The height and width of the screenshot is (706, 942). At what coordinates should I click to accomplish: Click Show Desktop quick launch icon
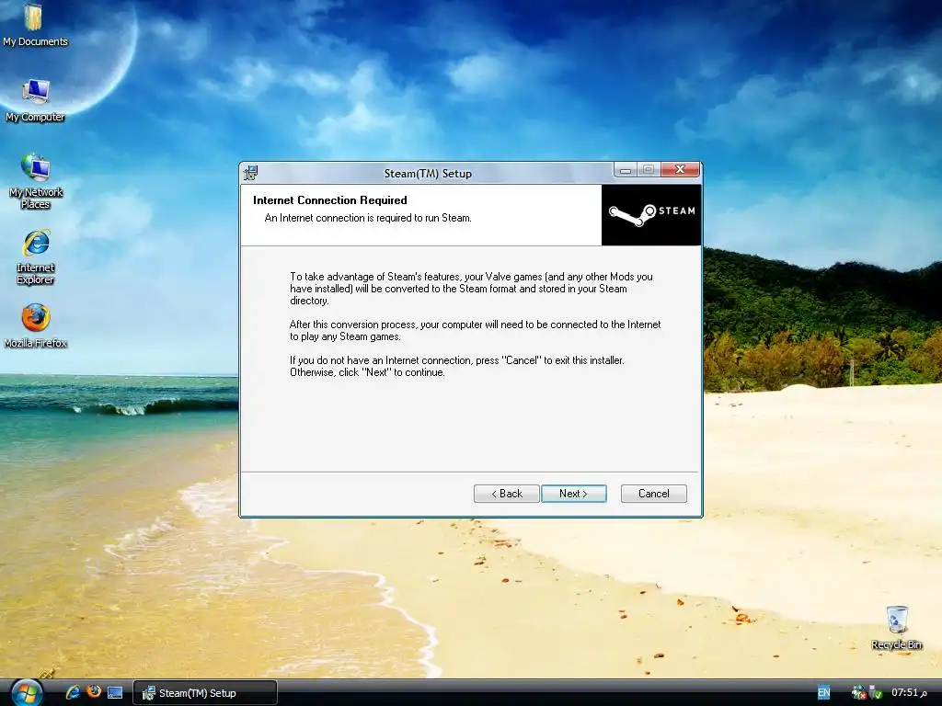pyautogui.click(x=115, y=692)
